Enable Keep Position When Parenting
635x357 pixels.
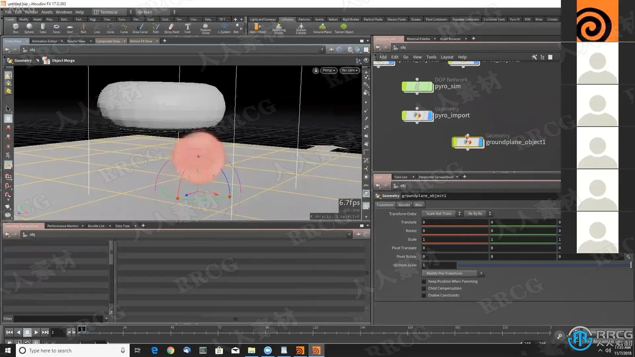[424, 282]
